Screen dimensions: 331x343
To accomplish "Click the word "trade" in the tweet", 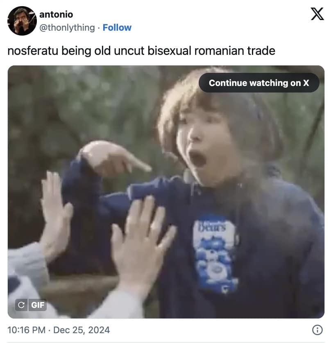I will 261,51.
